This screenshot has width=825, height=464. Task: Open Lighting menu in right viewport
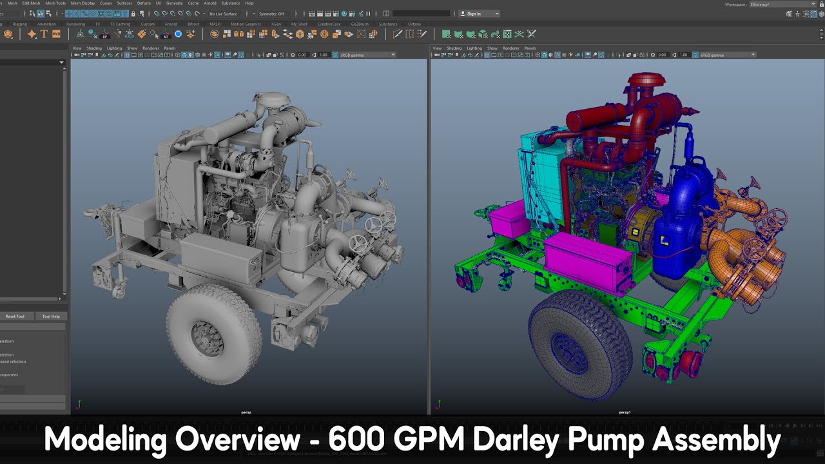[x=474, y=48]
